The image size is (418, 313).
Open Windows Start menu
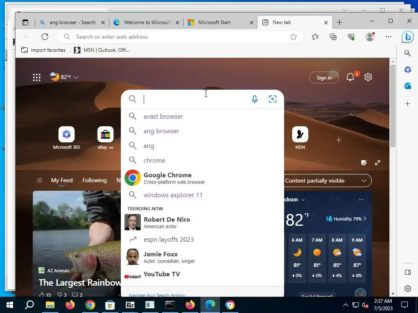pos(10,305)
